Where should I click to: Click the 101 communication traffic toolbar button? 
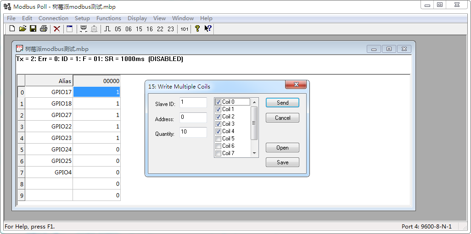(185, 29)
